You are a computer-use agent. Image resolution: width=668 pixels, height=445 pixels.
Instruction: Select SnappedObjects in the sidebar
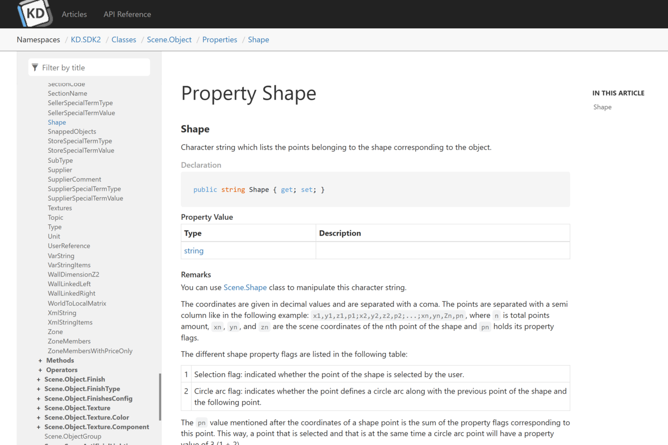tap(72, 132)
